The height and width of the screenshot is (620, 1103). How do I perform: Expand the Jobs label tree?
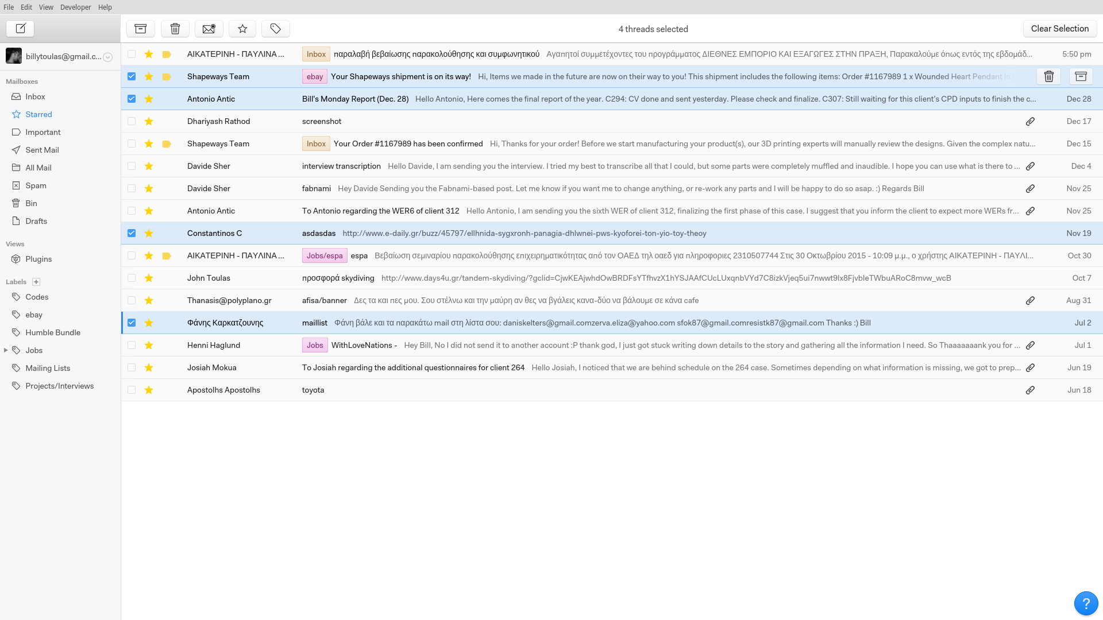coord(6,350)
